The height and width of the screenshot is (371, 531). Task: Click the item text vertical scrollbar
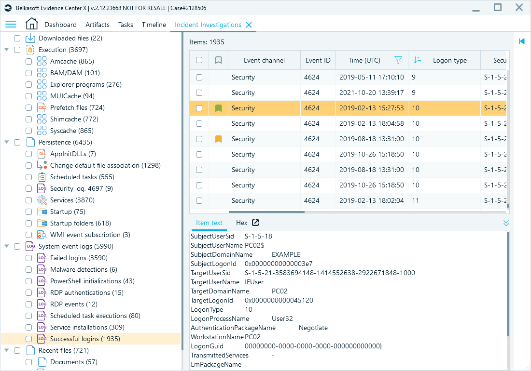(x=507, y=284)
